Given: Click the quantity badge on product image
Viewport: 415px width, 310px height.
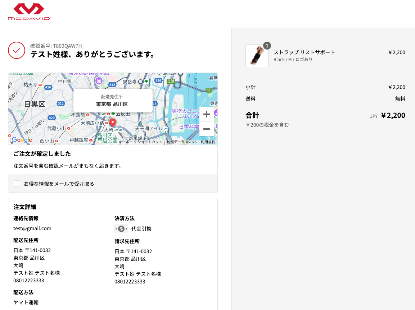Looking at the screenshot, I should 267,46.
